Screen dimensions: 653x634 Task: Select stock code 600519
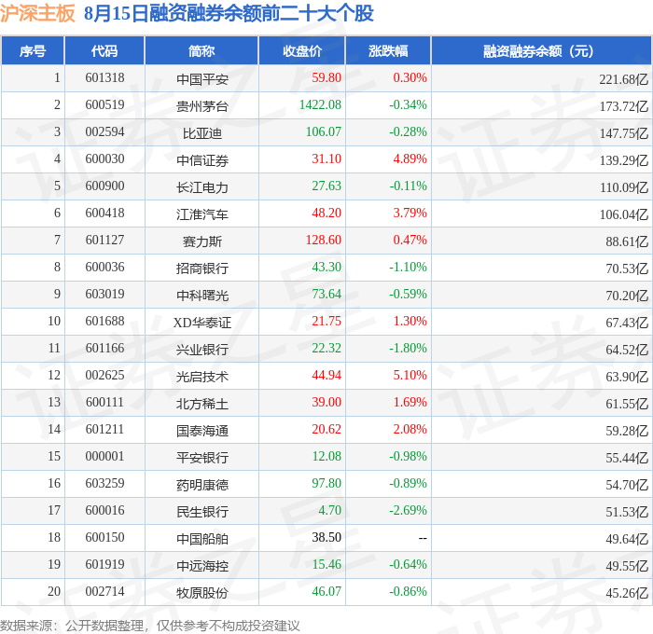(x=104, y=105)
